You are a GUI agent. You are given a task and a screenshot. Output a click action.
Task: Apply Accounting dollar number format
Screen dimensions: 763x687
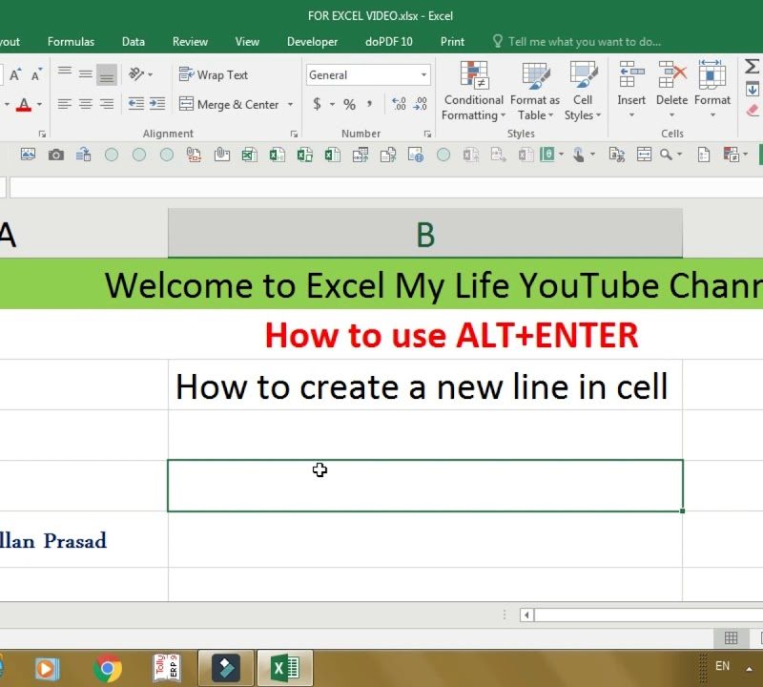point(317,104)
